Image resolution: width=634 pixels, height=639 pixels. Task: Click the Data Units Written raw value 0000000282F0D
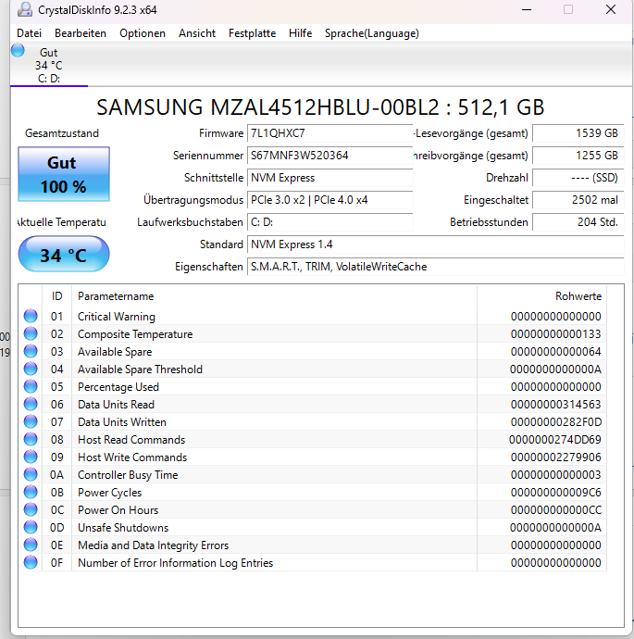556,422
